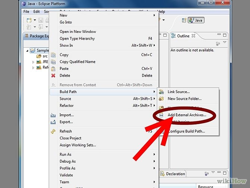Viewport: 250px width, 188px height.
Task: Click the Build Path menu entry
Action: click(x=104, y=92)
